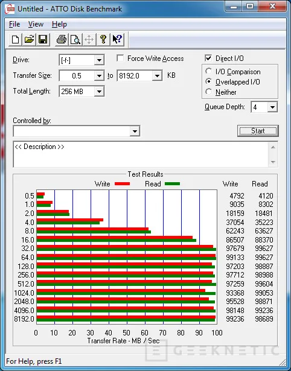Click the write value 37054
This screenshot has width=291, height=371.
[x=235, y=223]
